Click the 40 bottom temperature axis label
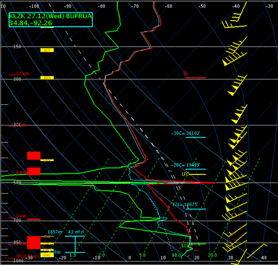The height and width of the screenshot is (265, 278). click(x=264, y=258)
